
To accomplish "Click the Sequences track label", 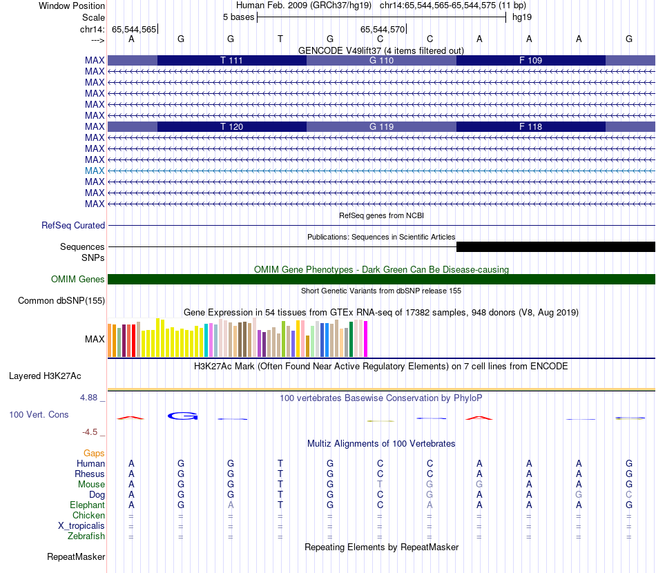I will 82,246.
